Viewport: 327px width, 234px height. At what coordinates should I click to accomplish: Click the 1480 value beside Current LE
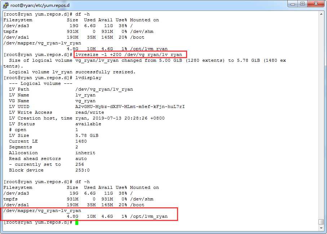[81, 141]
